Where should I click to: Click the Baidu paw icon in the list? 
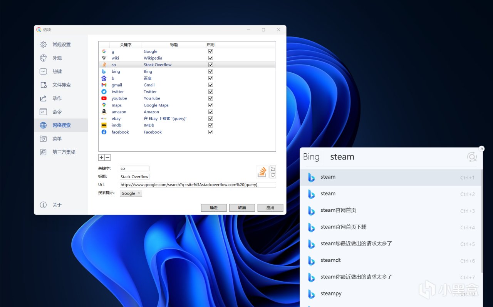104,78
